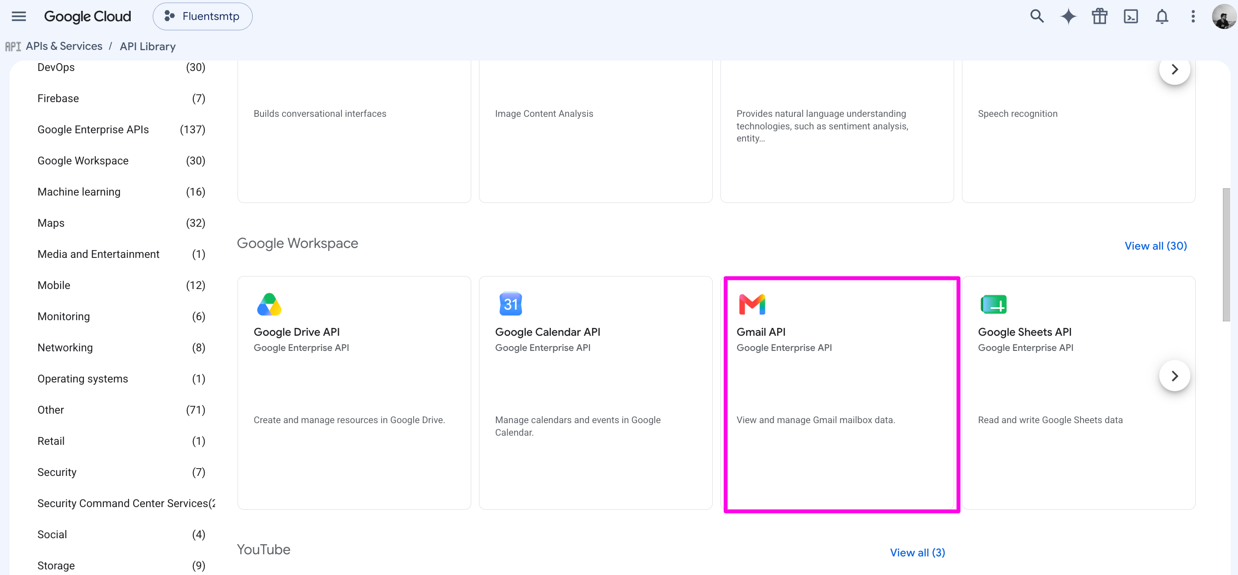The width and height of the screenshot is (1238, 575).
Task: Select Media and Entertainment category
Action: 121,254
